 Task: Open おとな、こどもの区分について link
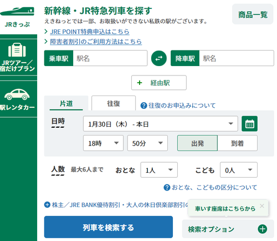coord(214,188)
